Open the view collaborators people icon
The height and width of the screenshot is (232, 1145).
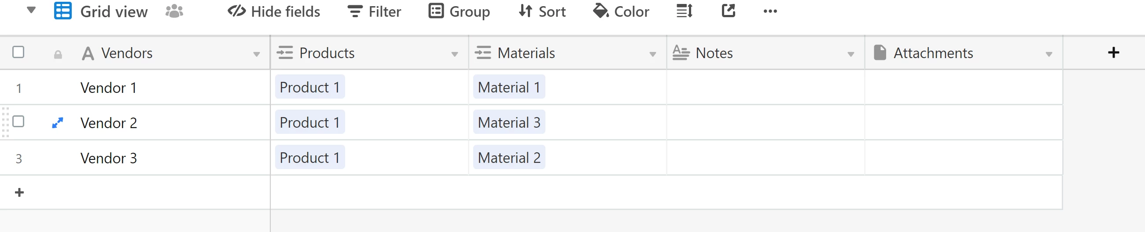(174, 11)
